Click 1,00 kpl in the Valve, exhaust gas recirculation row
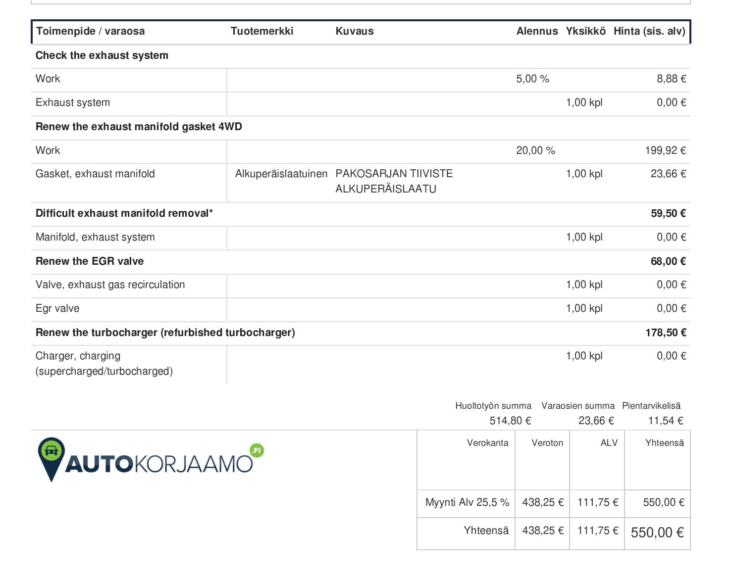 [x=584, y=285]
